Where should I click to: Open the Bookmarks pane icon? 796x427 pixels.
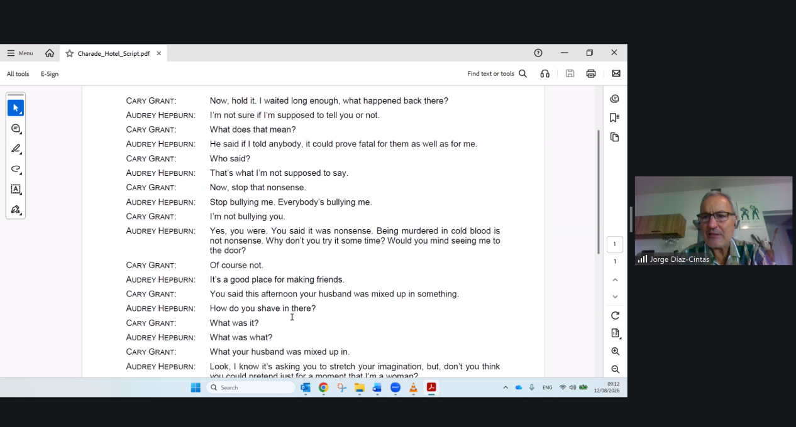point(615,117)
